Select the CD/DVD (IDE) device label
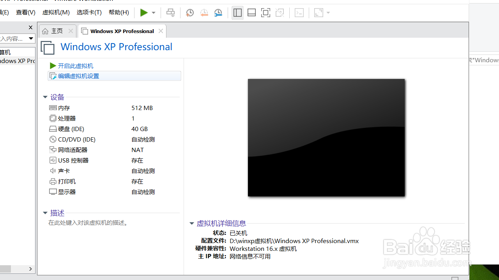Viewport: 499px width, 280px height. [77, 140]
